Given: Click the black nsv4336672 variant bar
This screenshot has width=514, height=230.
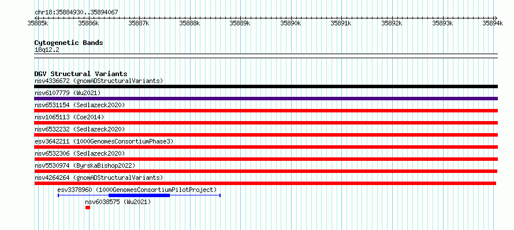Looking at the screenshot, I should point(266,86).
